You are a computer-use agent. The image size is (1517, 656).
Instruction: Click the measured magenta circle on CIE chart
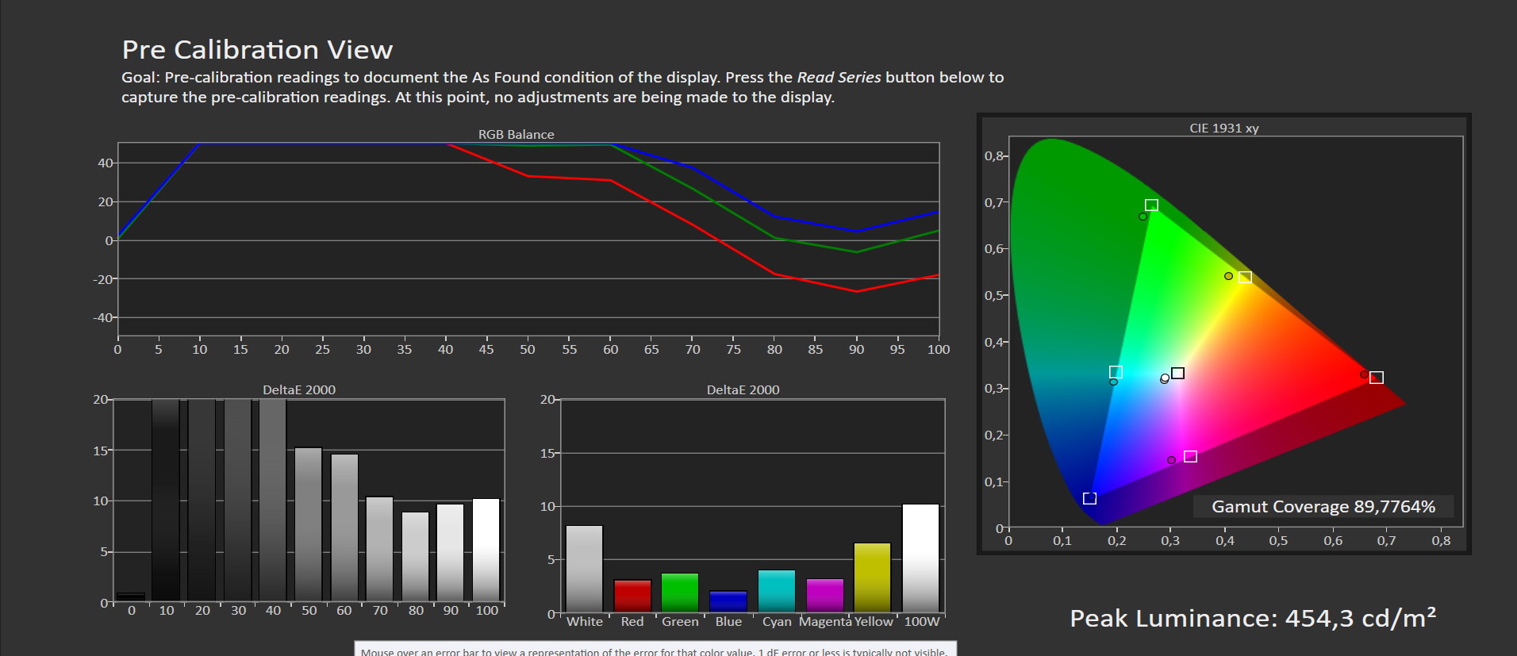click(x=1171, y=460)
